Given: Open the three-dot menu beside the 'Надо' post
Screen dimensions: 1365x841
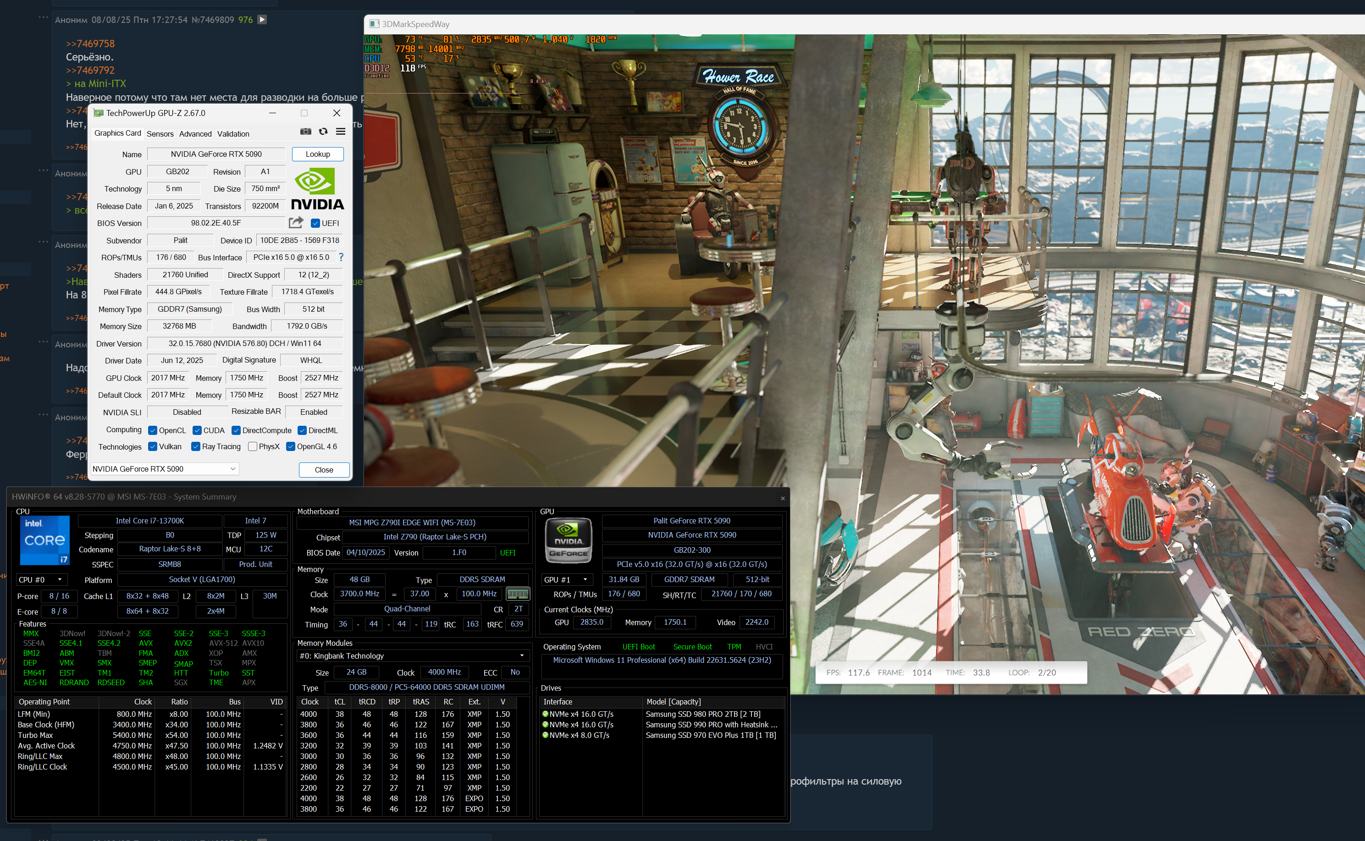Looking at the screenshot, I should (x=43, y=343).
